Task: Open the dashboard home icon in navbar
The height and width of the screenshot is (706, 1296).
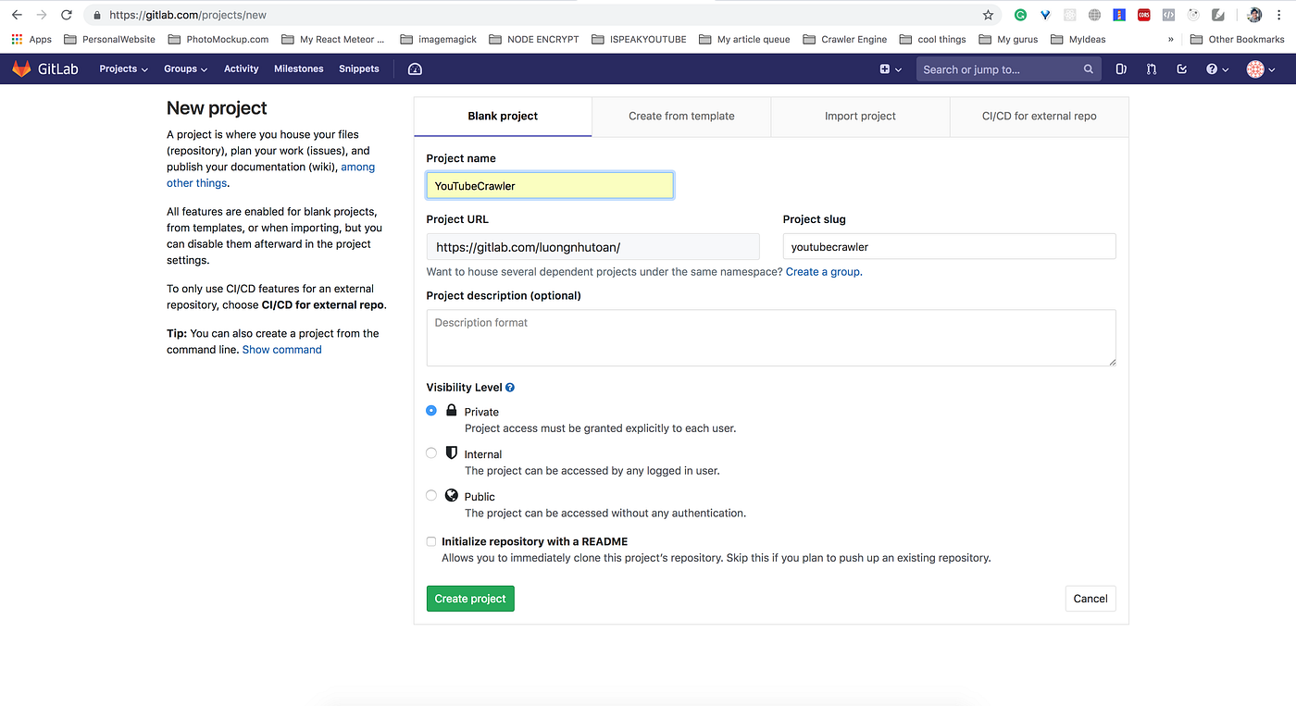Action: tap(414, 68)
